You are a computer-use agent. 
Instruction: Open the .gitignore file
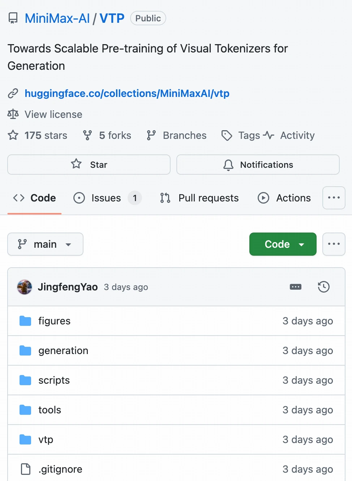click(x=60, y=469)
